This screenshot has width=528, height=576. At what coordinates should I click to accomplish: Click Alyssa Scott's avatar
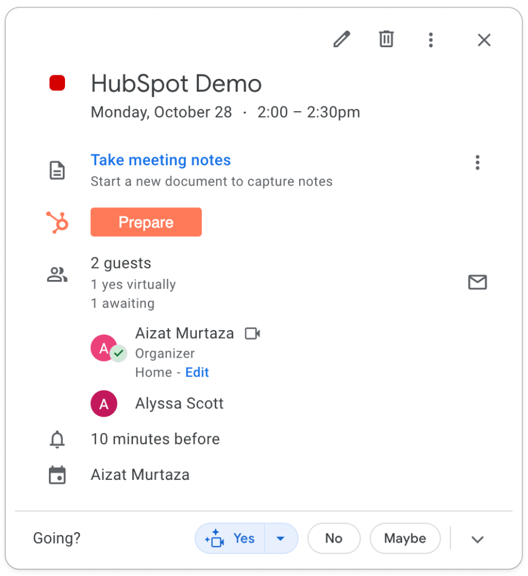[104, 403]
